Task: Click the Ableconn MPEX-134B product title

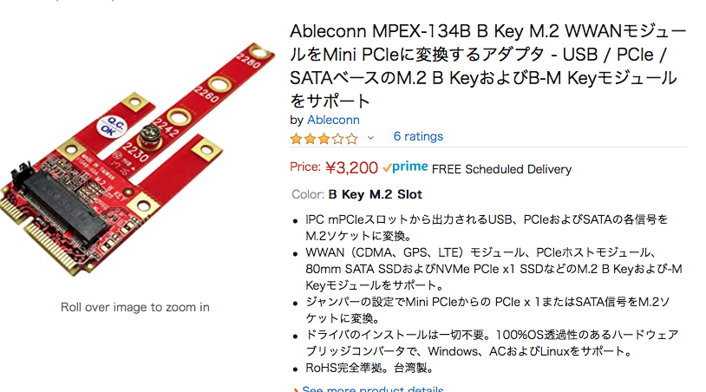Action: tap(487, 66)
